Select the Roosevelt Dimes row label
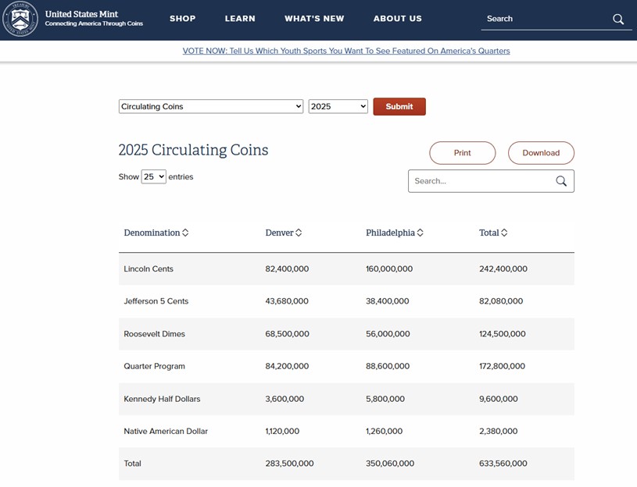The image size is (637, 487). click(155, 334)
